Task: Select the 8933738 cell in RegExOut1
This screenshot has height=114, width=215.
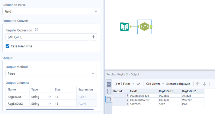Action: point(170,100)
